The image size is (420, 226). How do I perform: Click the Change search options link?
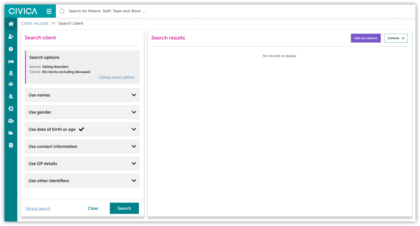pyautogui.click(x=116, y=77)
